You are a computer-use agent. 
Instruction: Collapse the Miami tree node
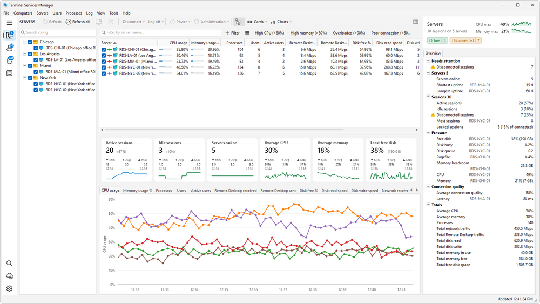coord(24,66)
